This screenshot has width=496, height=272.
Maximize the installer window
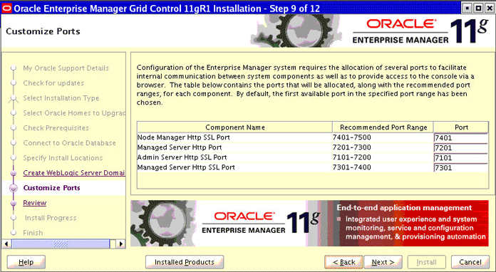[479, 8]
